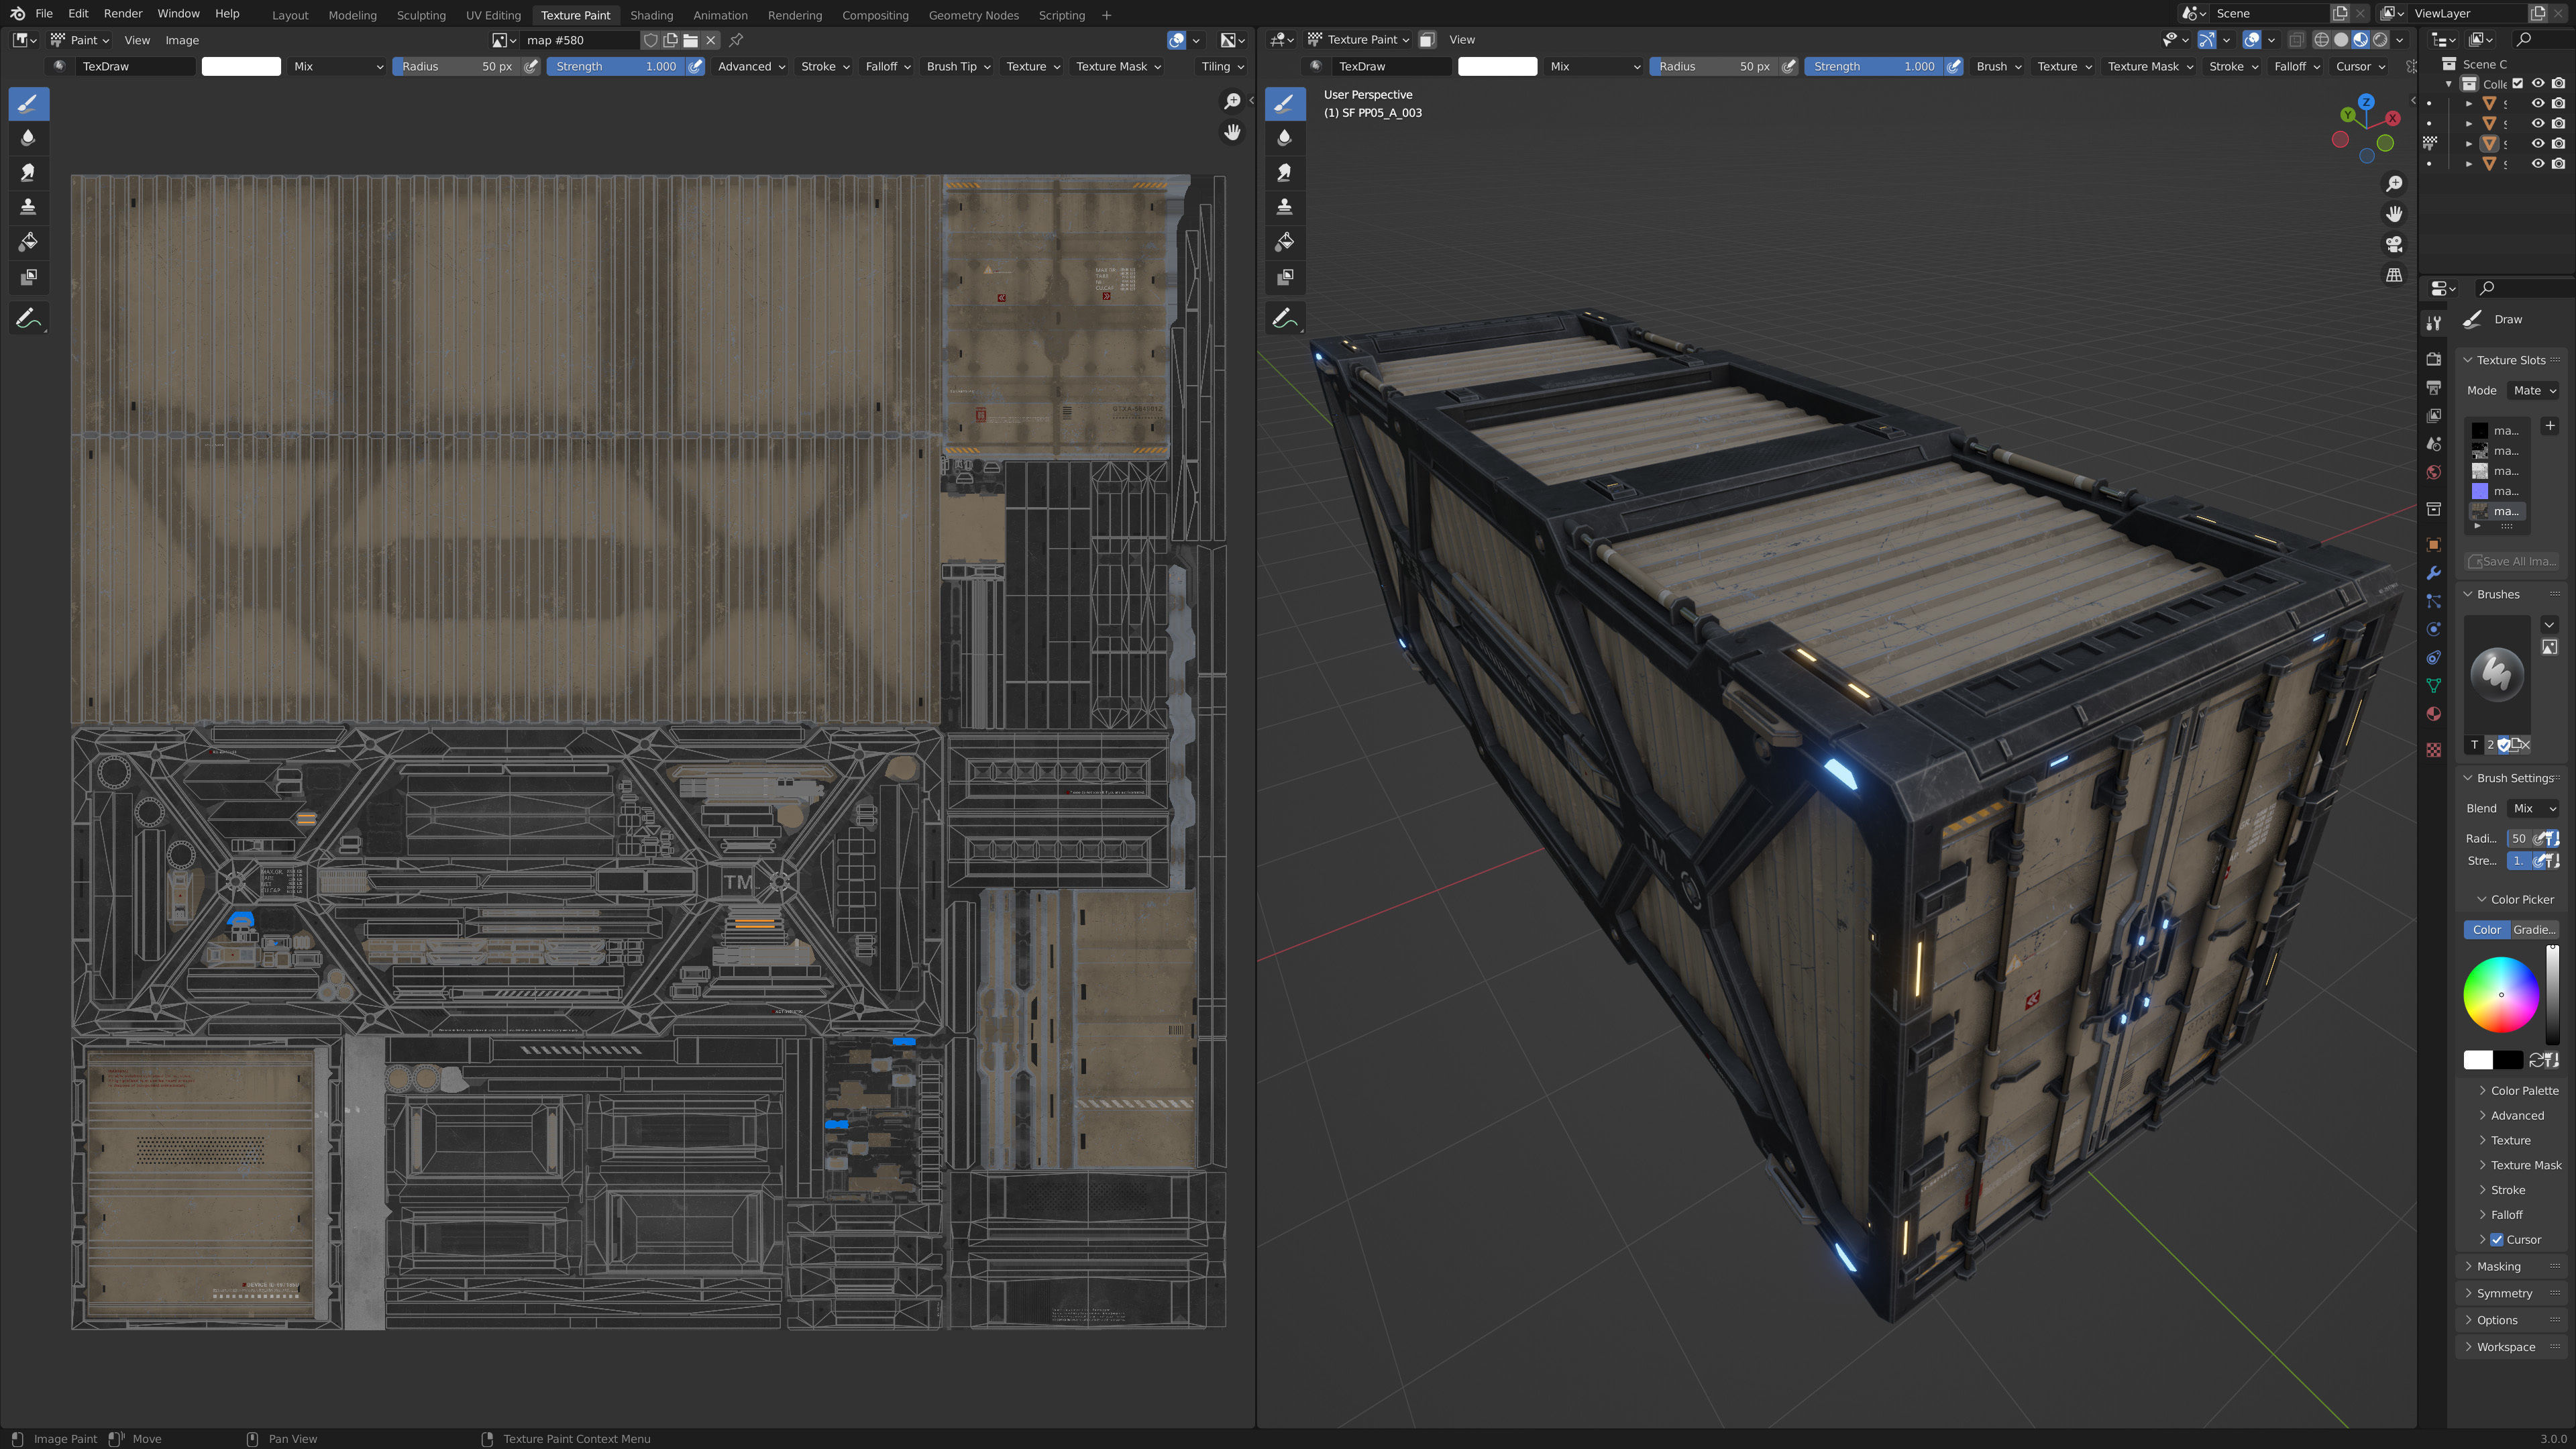This screenshot has height=1449, width=2576.
Task: Collapse the Brushes panel
Action: 2498,594
